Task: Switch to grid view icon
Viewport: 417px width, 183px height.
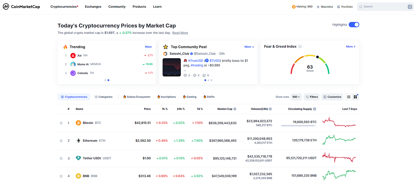Action: [355, 97]
